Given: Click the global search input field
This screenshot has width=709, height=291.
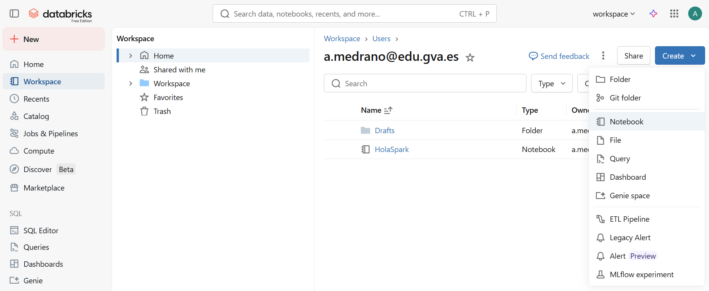Looking at the screenshot, I should [x=354, y=14].
